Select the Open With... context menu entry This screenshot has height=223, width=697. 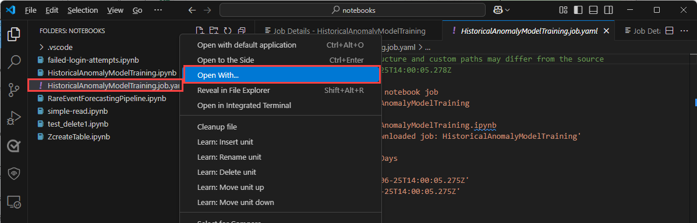click(x=282, y=75)
